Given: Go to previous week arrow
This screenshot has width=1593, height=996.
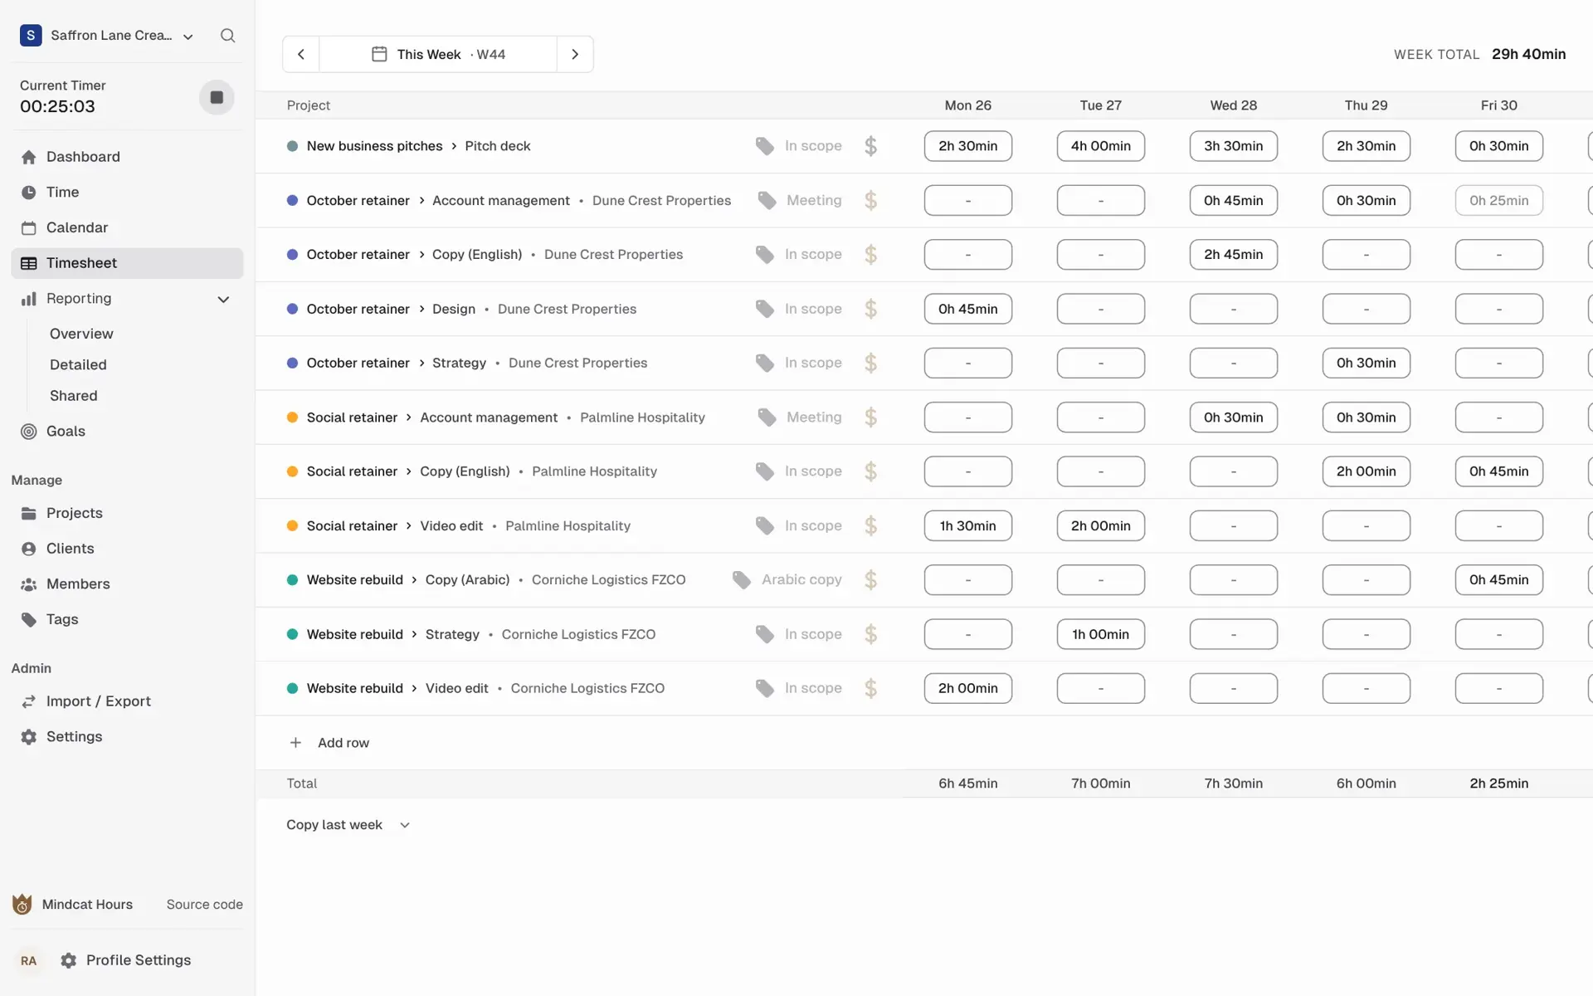Looking at the screenshot, I should click(301, 54).
